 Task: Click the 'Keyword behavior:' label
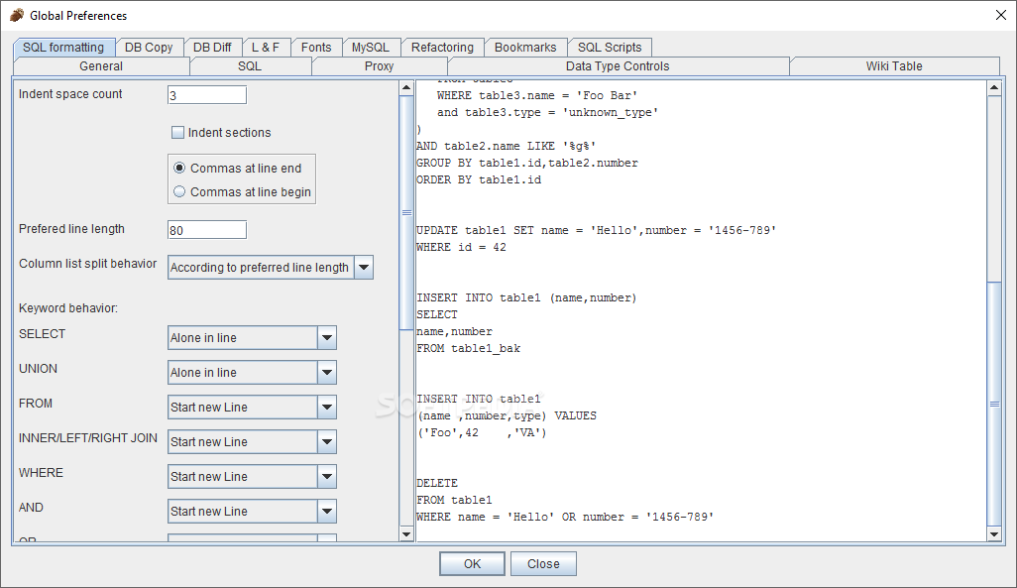point(68,308)
